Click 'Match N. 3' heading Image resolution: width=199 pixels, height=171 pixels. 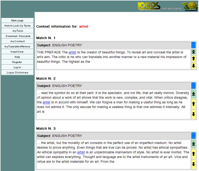(46, 129)
